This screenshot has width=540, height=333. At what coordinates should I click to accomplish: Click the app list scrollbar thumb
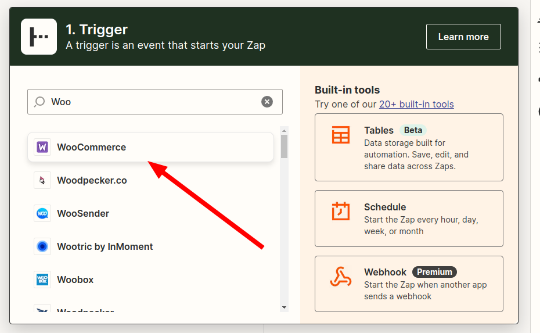pos(284,146)
